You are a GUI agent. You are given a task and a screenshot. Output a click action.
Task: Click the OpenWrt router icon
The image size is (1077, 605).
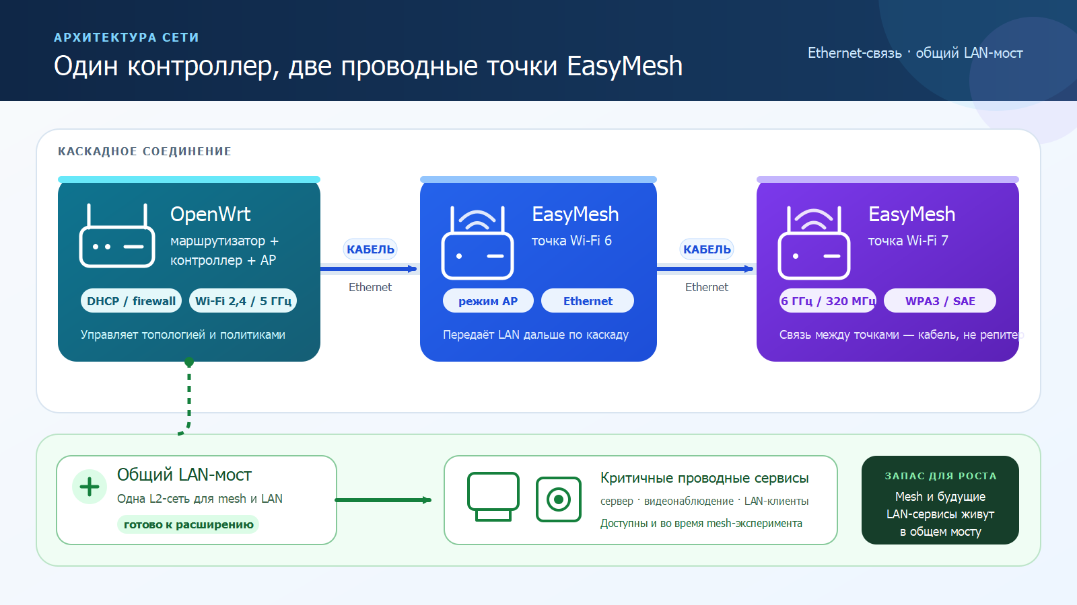point(117,235)
